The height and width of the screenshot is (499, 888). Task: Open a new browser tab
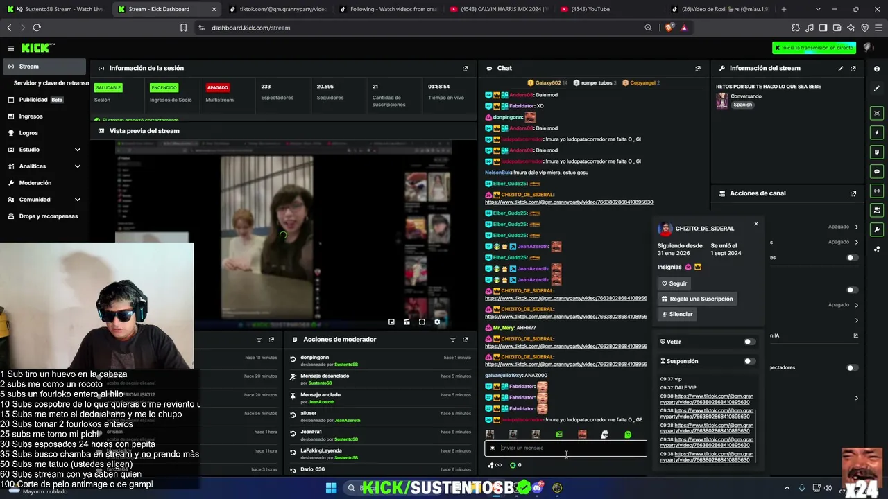[784, 9]
